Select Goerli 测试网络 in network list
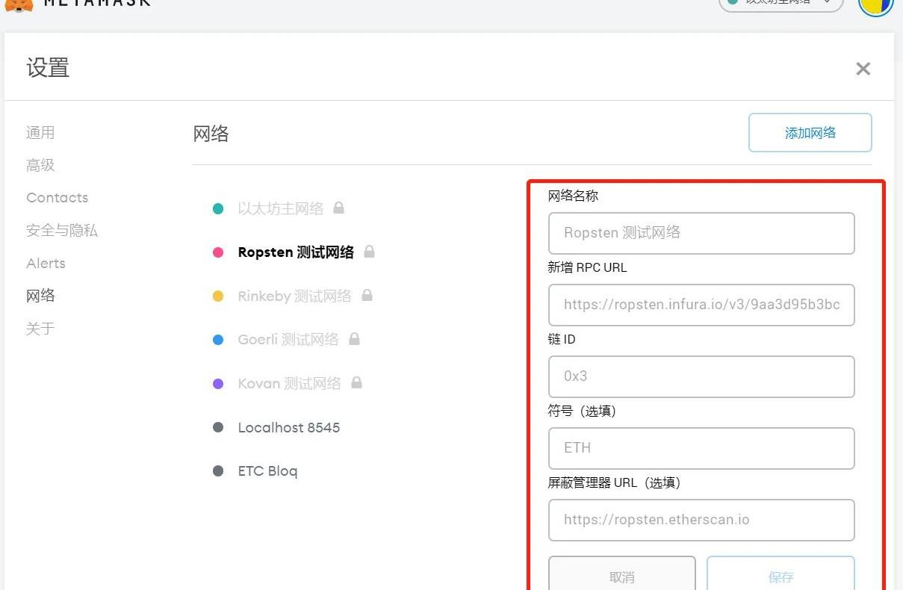 coord(288,340)
